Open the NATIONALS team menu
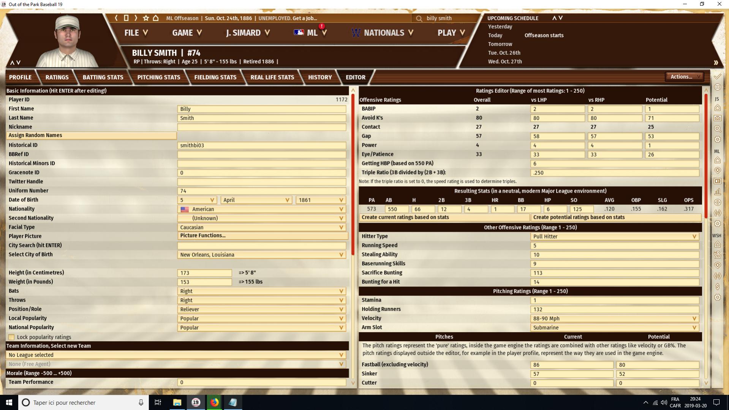This screenshot has height=410, width=729. click(382, 33)
